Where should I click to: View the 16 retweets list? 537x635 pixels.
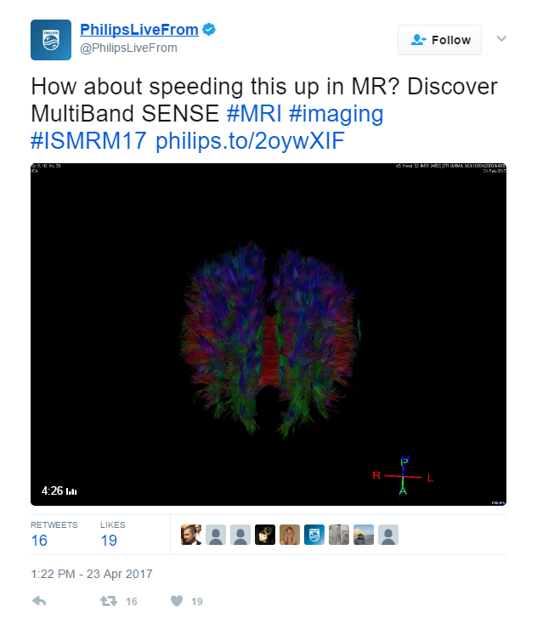[54, 535]
